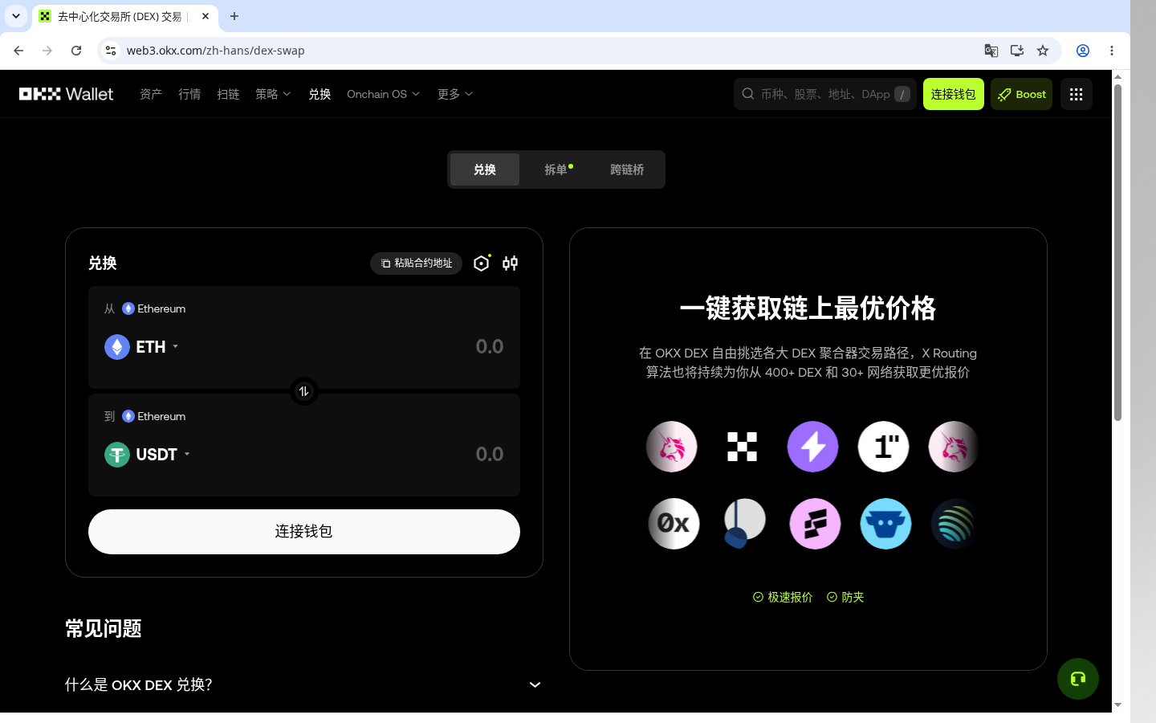
Task: Open the ETH token selector dropdown
Action: pos(141,347)
